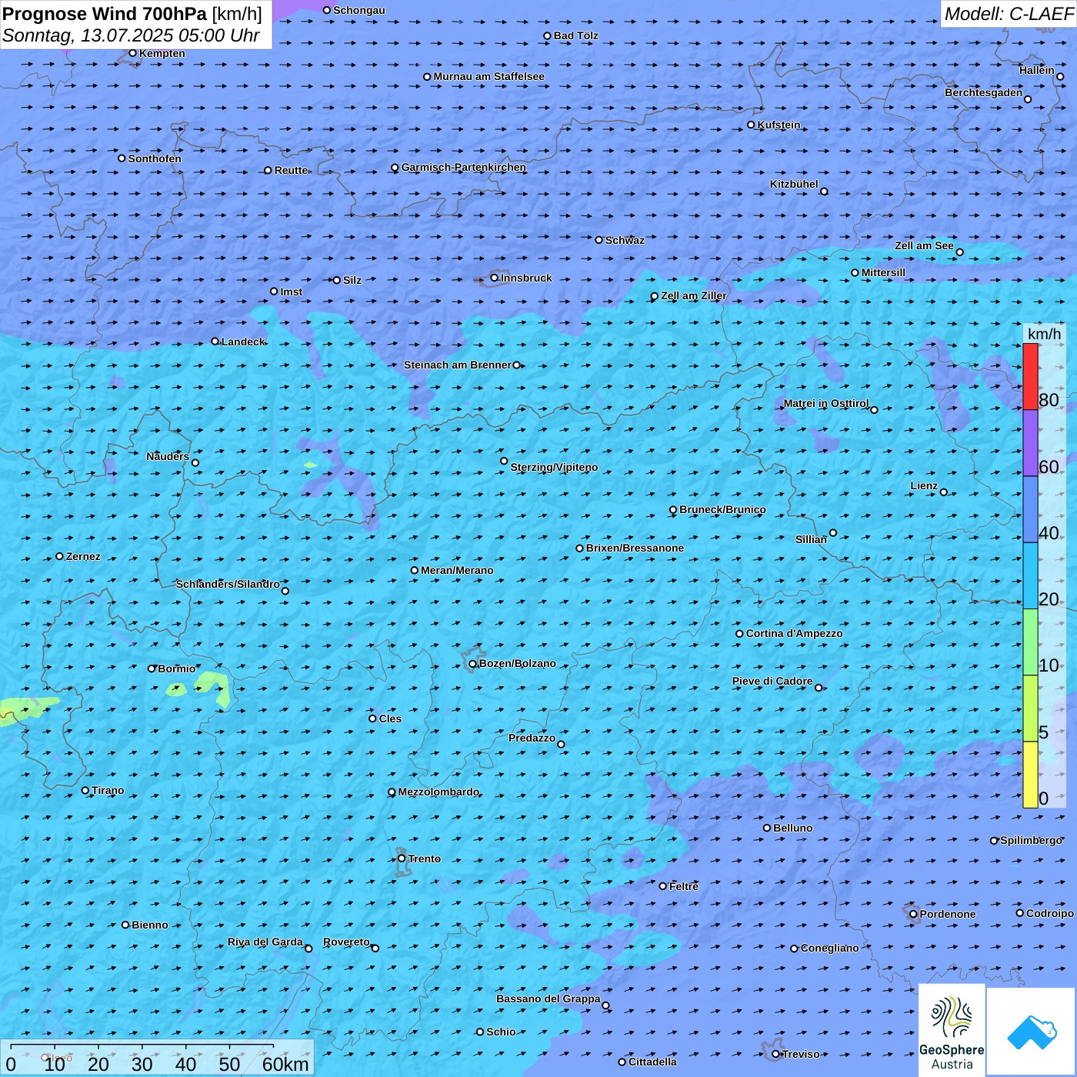Click the Kufstein location dot
Image resolution: width=1077 pixels, height=1077 pixels.
pyautogui.click(x=752, y=125)
